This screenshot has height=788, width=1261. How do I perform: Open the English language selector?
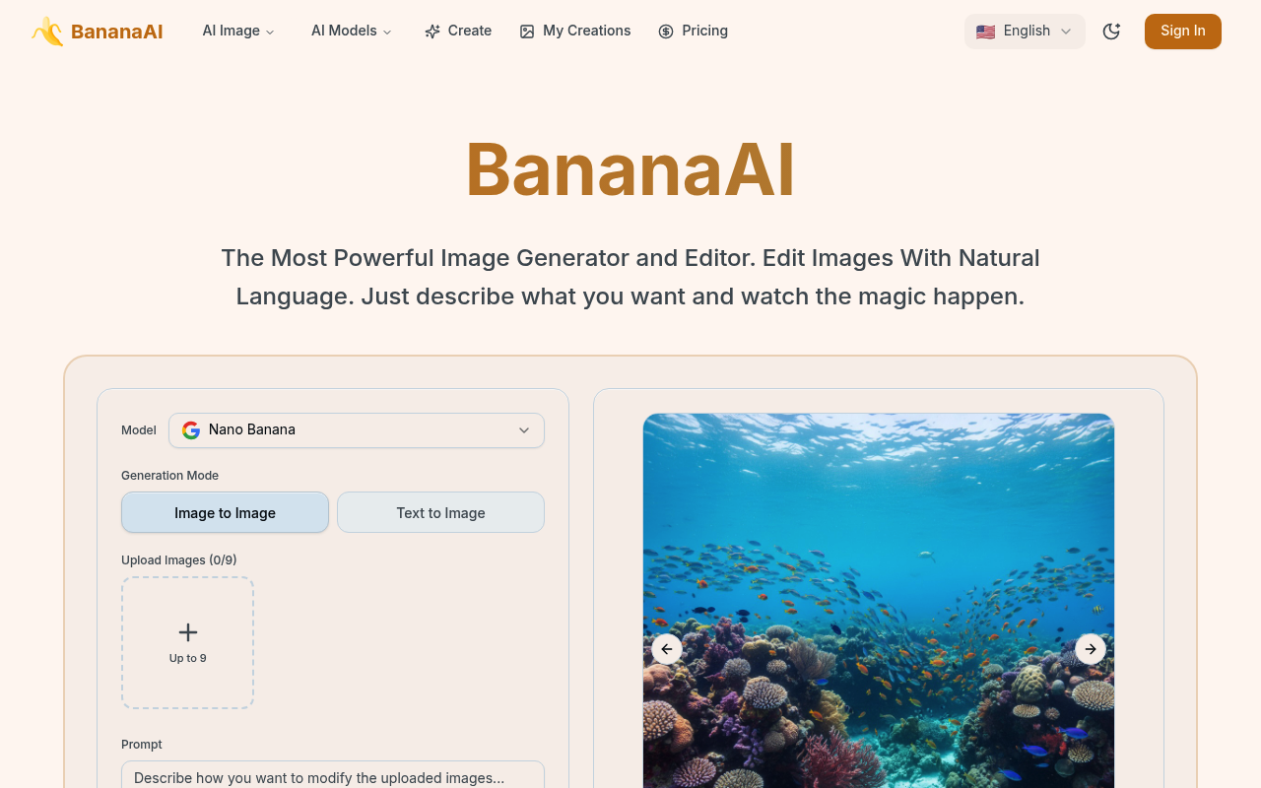pos(1025,32)
